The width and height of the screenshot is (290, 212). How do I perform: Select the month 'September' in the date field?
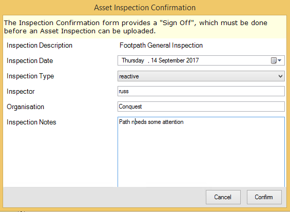pos(171,60)
